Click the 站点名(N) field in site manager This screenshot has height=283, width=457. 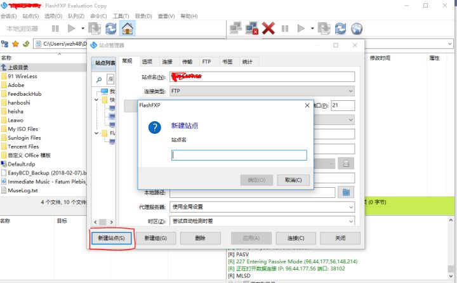click(262, 77)
